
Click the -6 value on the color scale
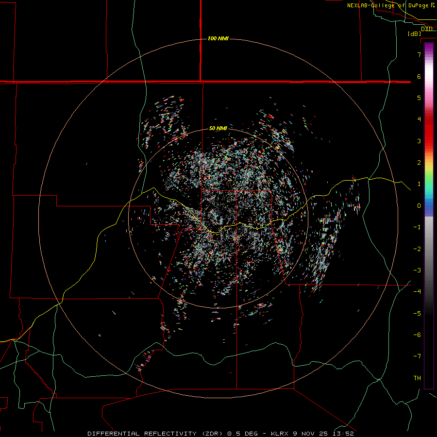pyautogui.click(x=417, y=335)
